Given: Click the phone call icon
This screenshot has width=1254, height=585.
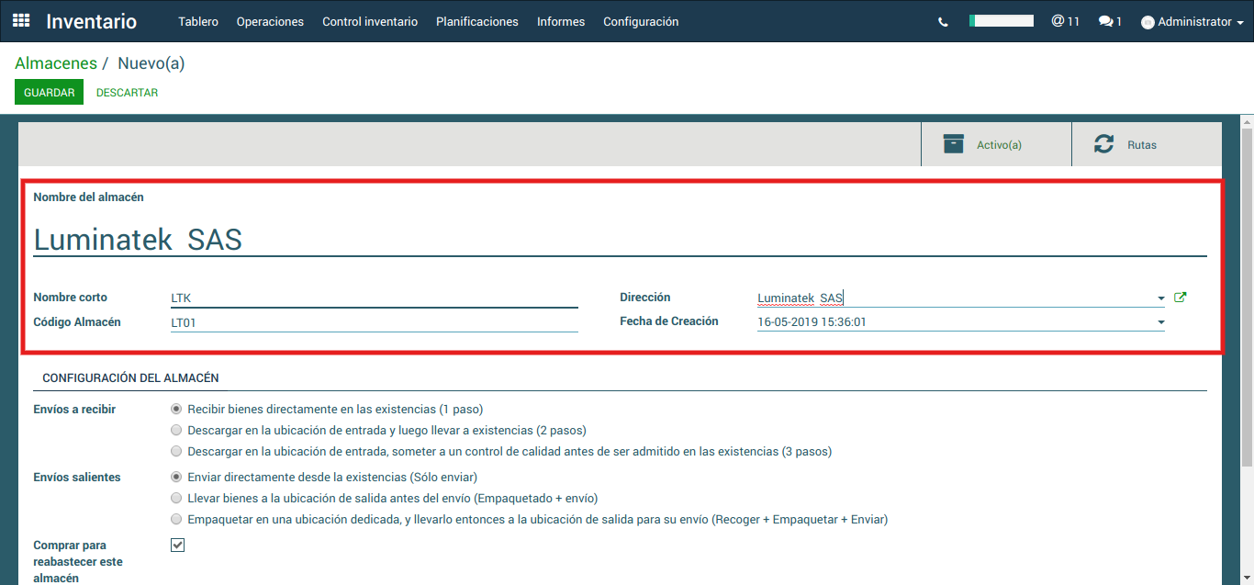Looking at the screenshot, I should [x=943, y=22].
